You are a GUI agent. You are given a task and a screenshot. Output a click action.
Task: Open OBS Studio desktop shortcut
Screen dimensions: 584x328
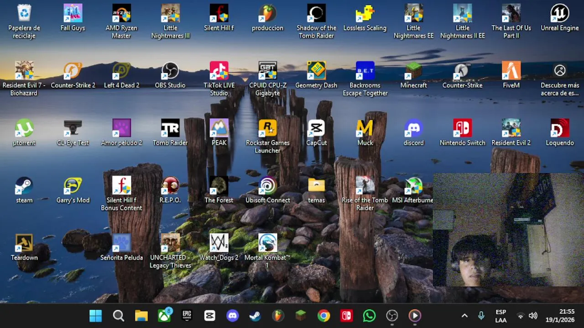tap(170, 75)
